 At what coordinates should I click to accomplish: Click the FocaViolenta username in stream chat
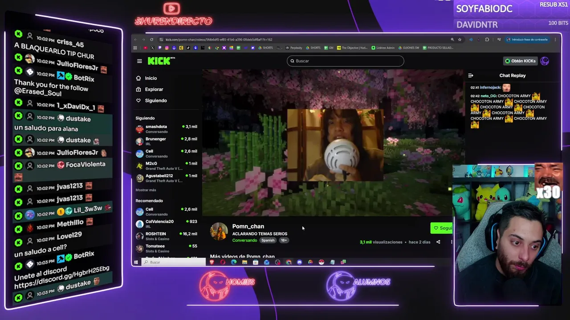[x=85, y=165]
